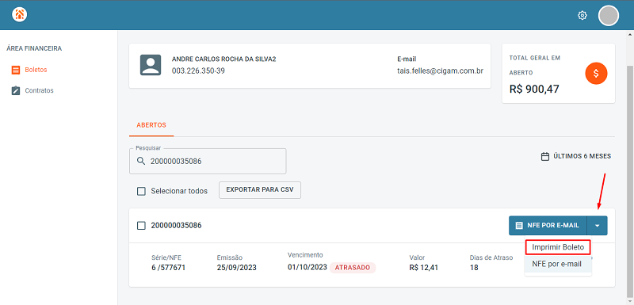Click the magnifier icon in search box
The image size is (634, 305).
(x=141, y=161)
